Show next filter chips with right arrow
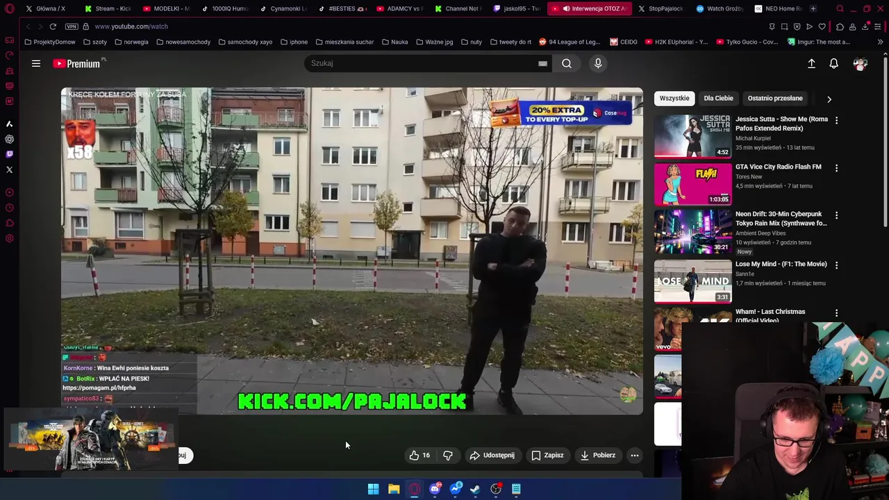The image size is (889, 500). point(829,99)
